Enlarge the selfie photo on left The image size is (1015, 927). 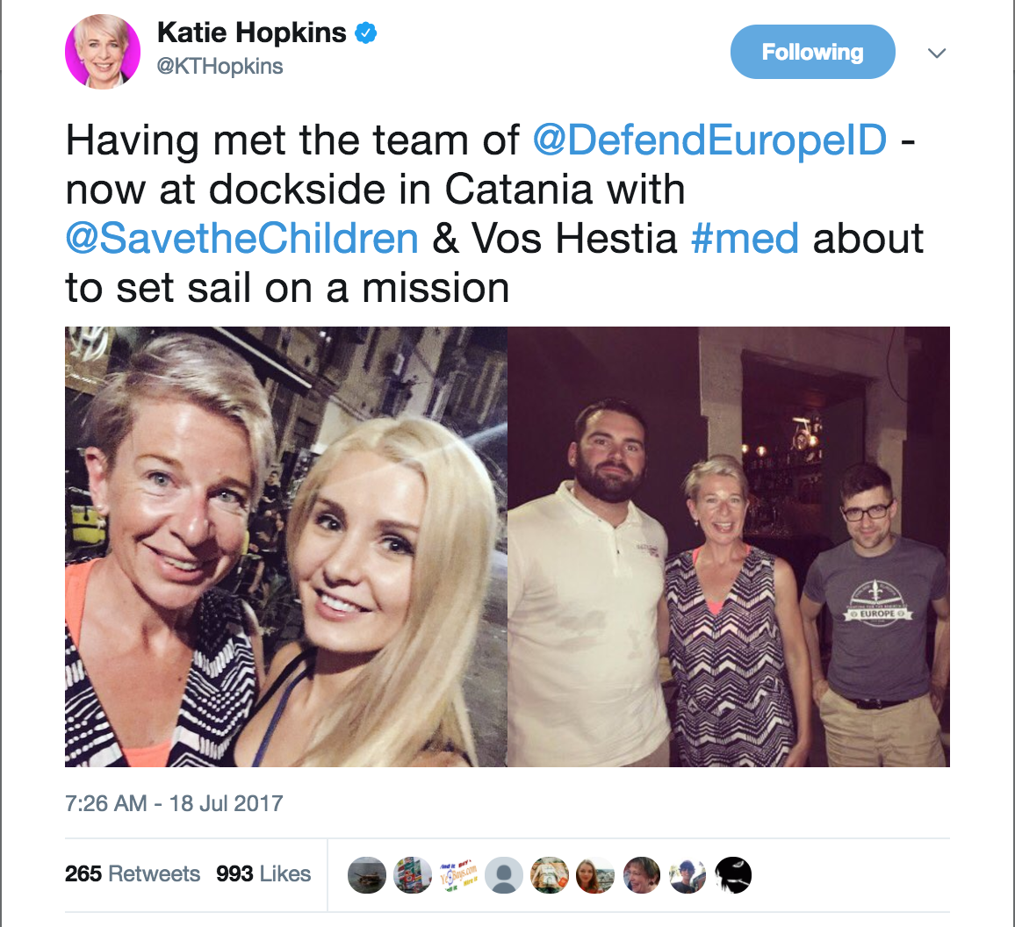pos(285,546)
